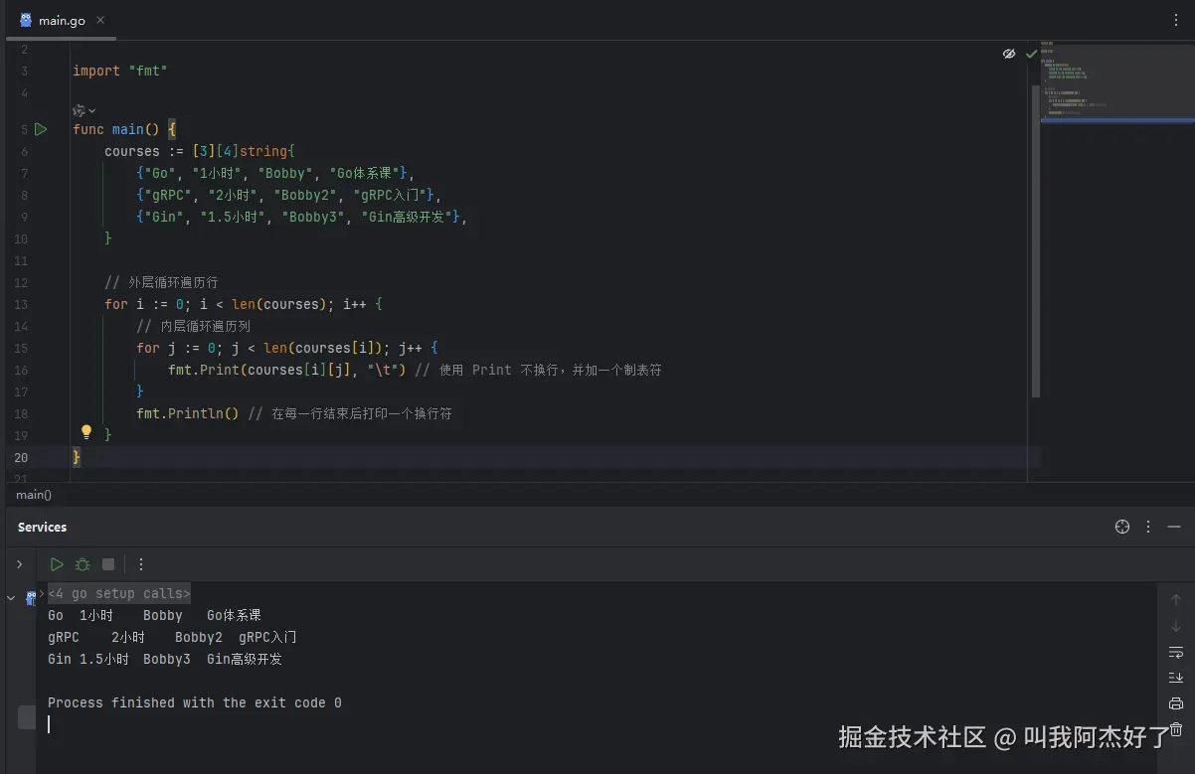
Task: Click comment '// 外层循环遍历行'
Action: 161,282
